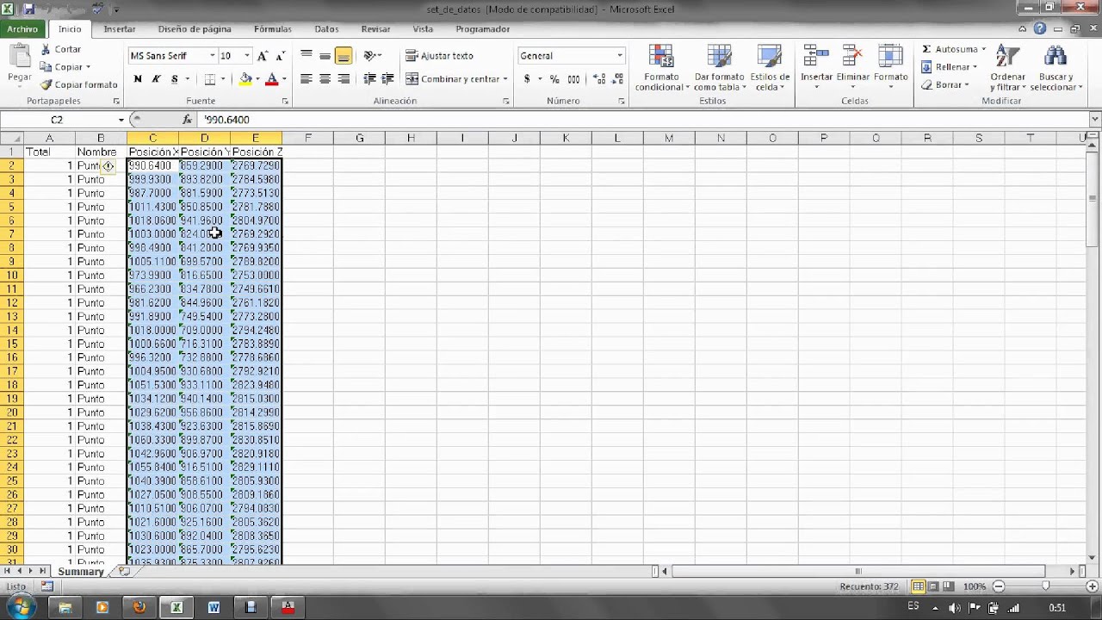Click the Pegar paste icon
The width and height of the screenshot is (1102, 620).
click(x=19, y=57)
